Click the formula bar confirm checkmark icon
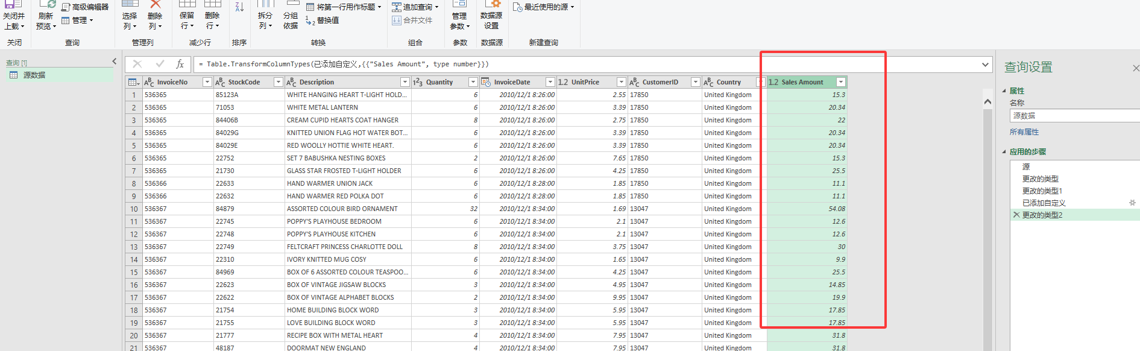The width and height of the screenshot is (1140, 351). tap(160, 64)
